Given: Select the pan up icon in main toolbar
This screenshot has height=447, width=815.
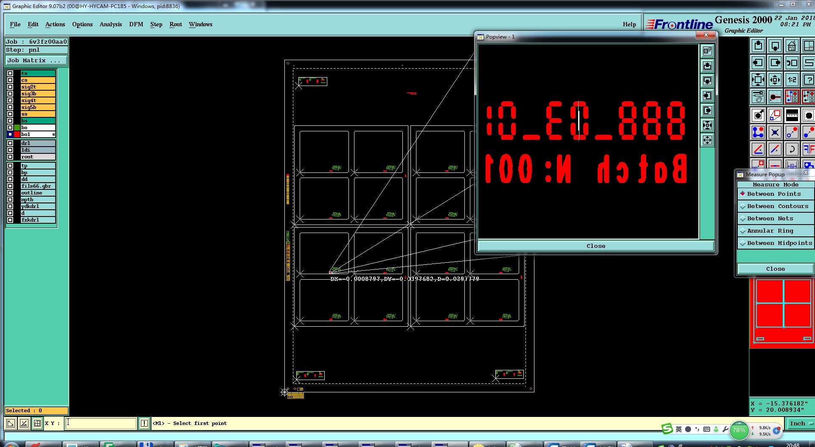Looking at the screenshot, I should click(758, 46).
